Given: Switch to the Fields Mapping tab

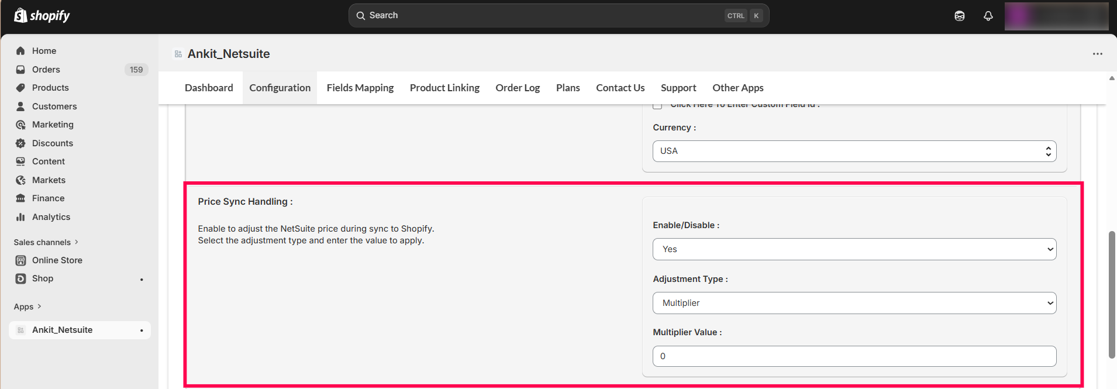Looking at the screenshot, I should [360, 88].
